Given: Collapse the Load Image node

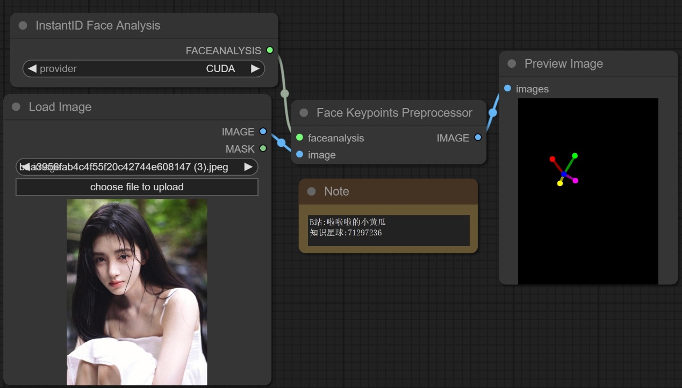Looking at the screenshot, I should (16, 107).
